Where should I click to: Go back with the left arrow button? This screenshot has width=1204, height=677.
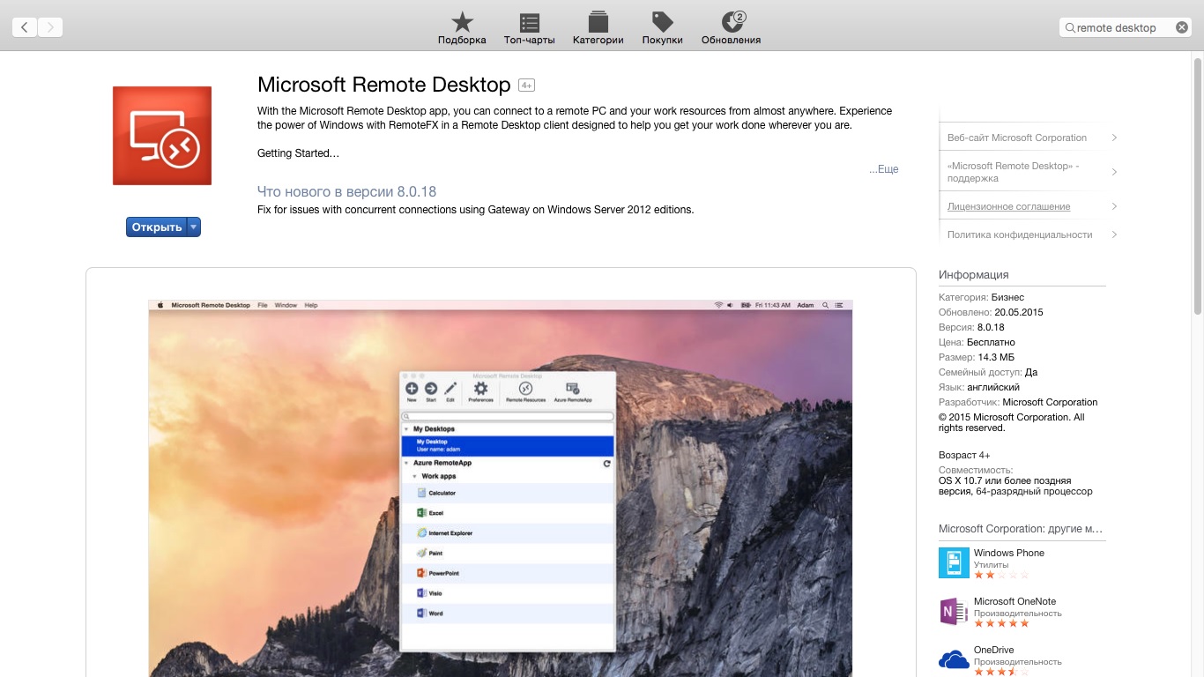pos(25,27)
